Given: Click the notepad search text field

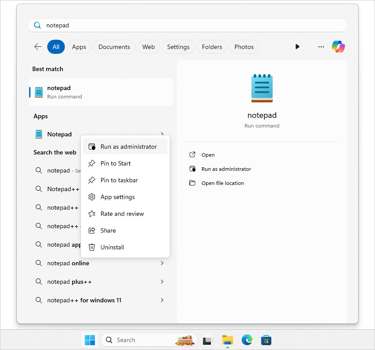Looking at the screenshot, I should click(187, 25).
